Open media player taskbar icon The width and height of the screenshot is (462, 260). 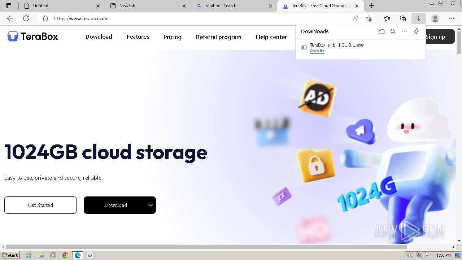[53, 255]
